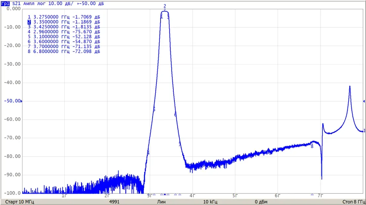366x205 pixels.
Task: Click marker 5 on the rising filter slope
Action: [x=154, y=108]
